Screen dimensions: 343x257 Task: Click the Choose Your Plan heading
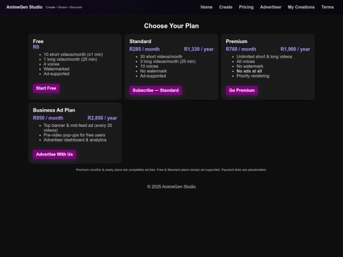[171, 26]
